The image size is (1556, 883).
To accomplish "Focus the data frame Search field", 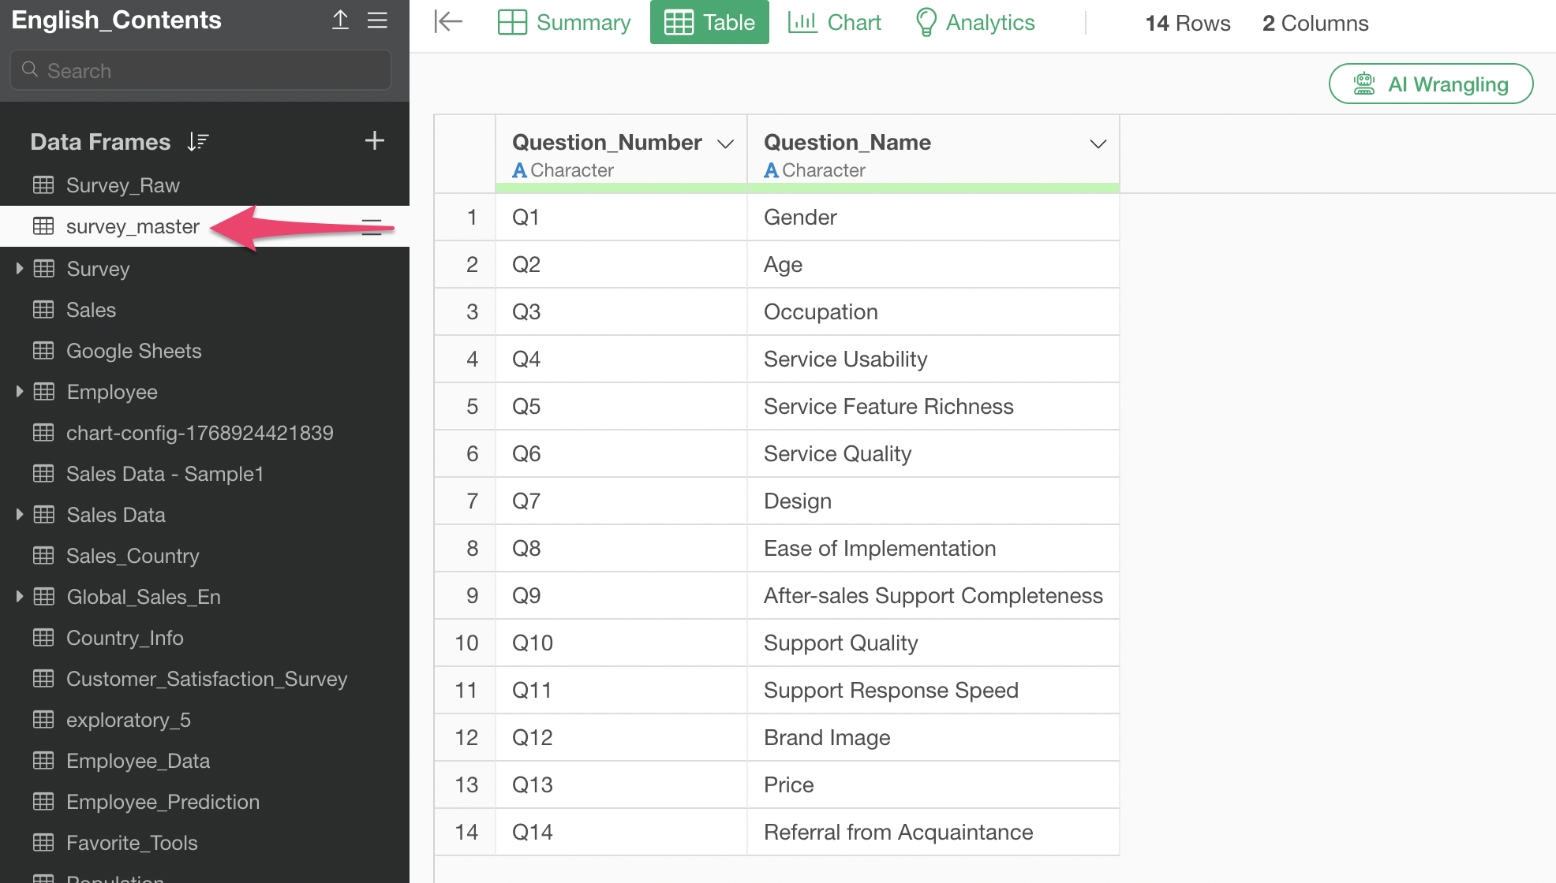I will point(201,71).
